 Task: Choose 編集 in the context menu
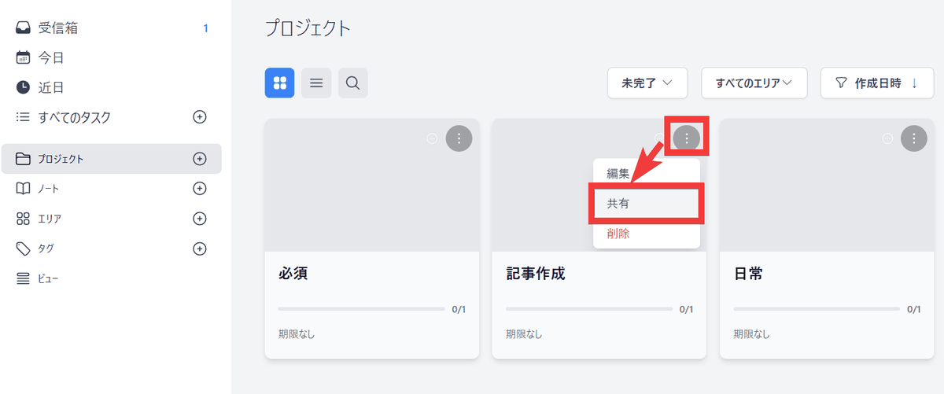pyautogui.click(x=618, y=174)
